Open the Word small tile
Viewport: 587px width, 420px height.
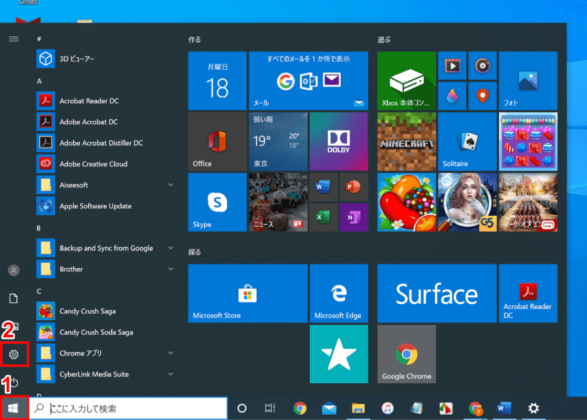[323, 187]
